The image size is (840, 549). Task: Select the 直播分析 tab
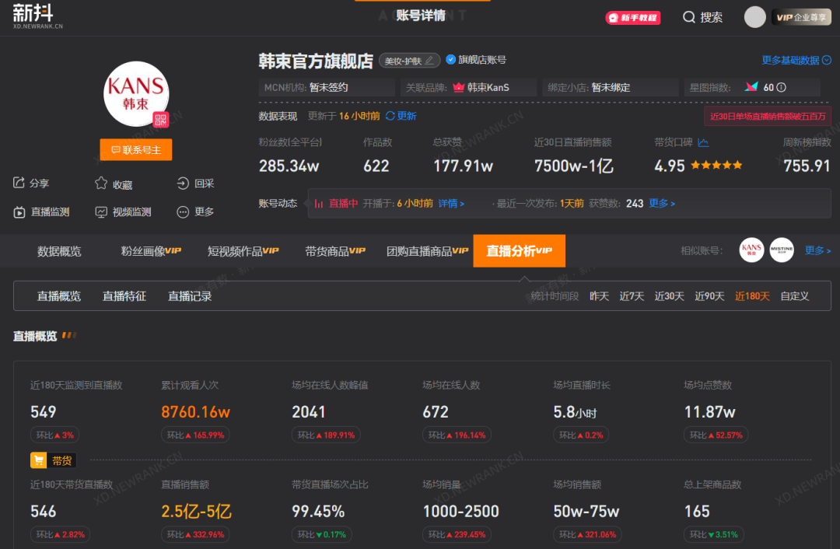519,250
